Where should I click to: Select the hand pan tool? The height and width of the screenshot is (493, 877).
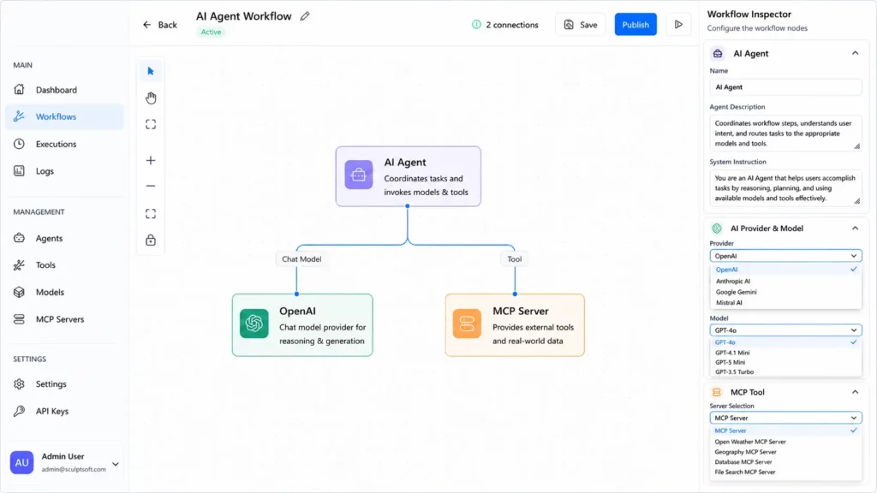point(151,98)
